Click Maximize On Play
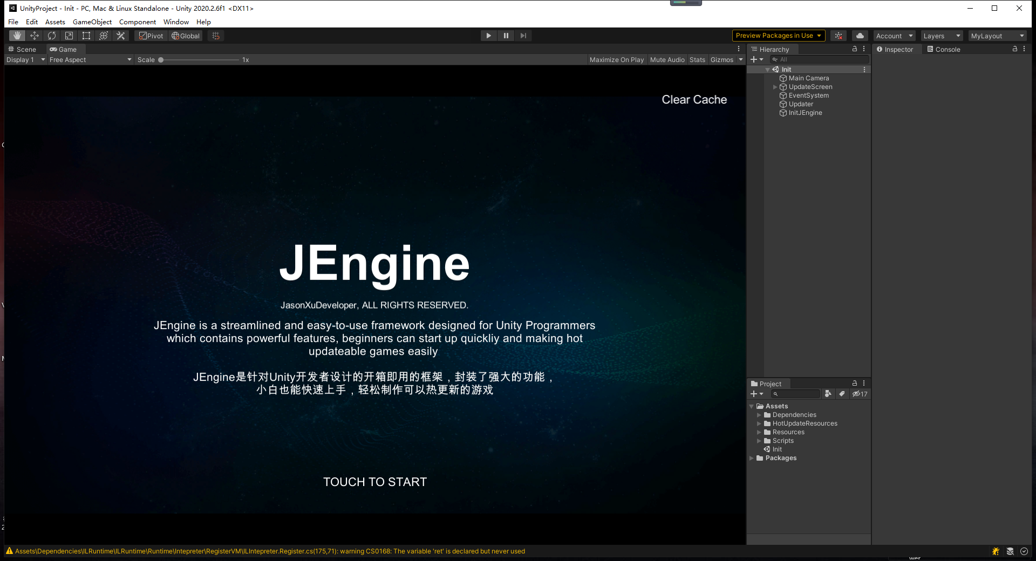Screen dimensions: 1036x561 click(616, 59)
